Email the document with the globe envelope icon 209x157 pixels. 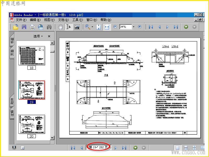pos(41,27)
